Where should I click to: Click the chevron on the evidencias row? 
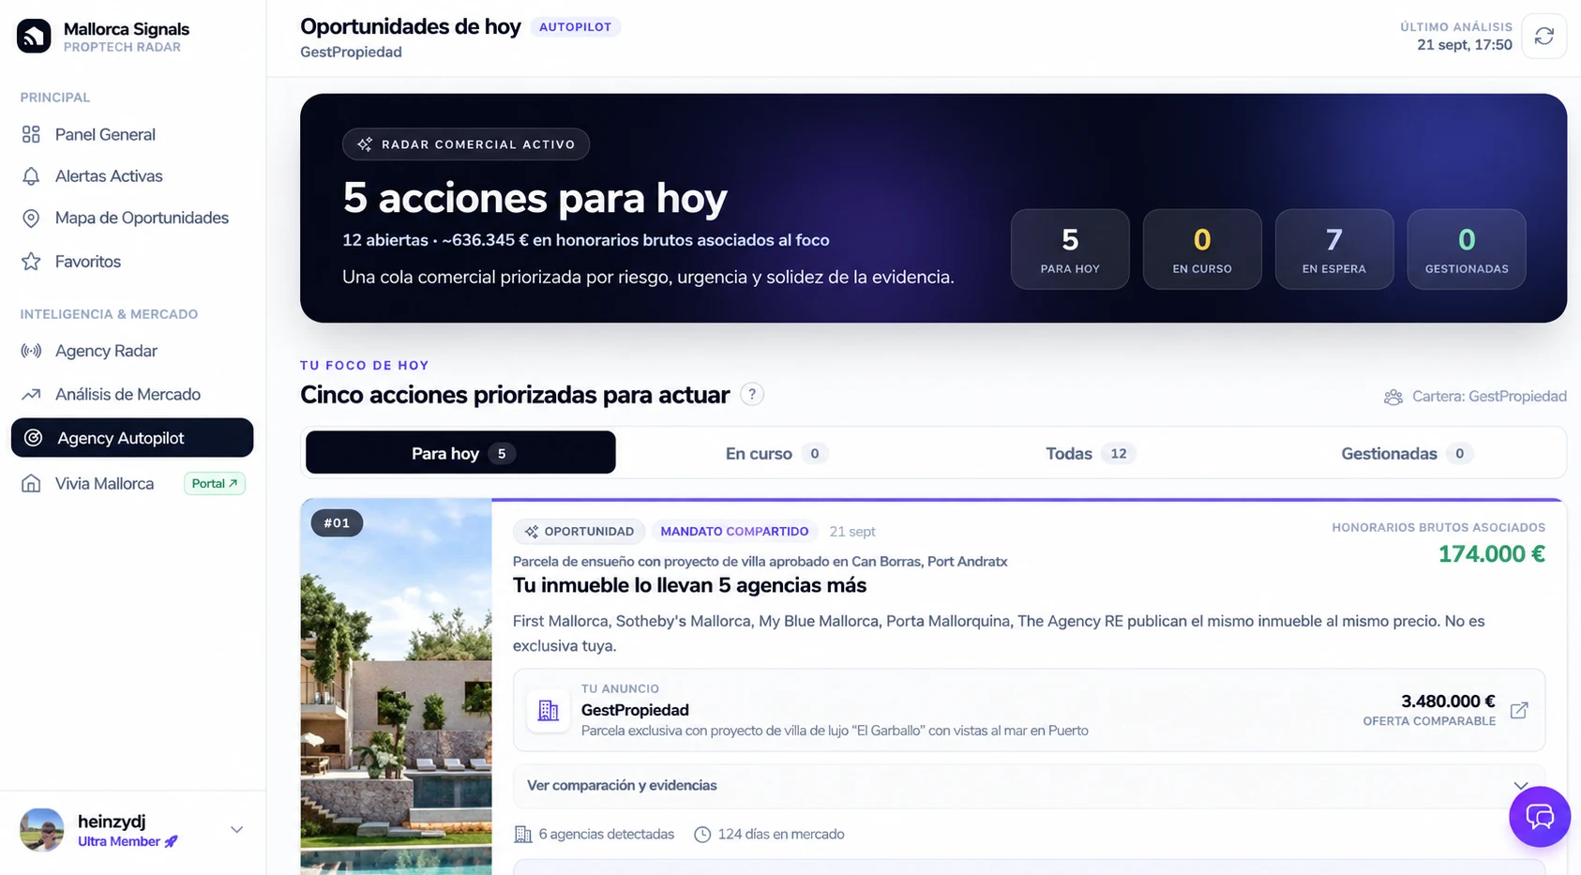[x=1520, y=786]
